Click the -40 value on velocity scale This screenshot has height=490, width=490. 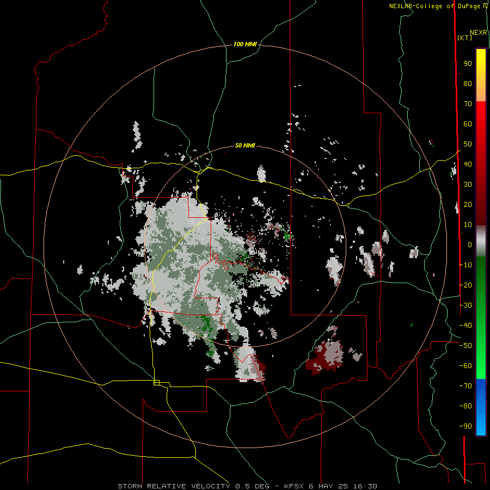click(465, 326)
